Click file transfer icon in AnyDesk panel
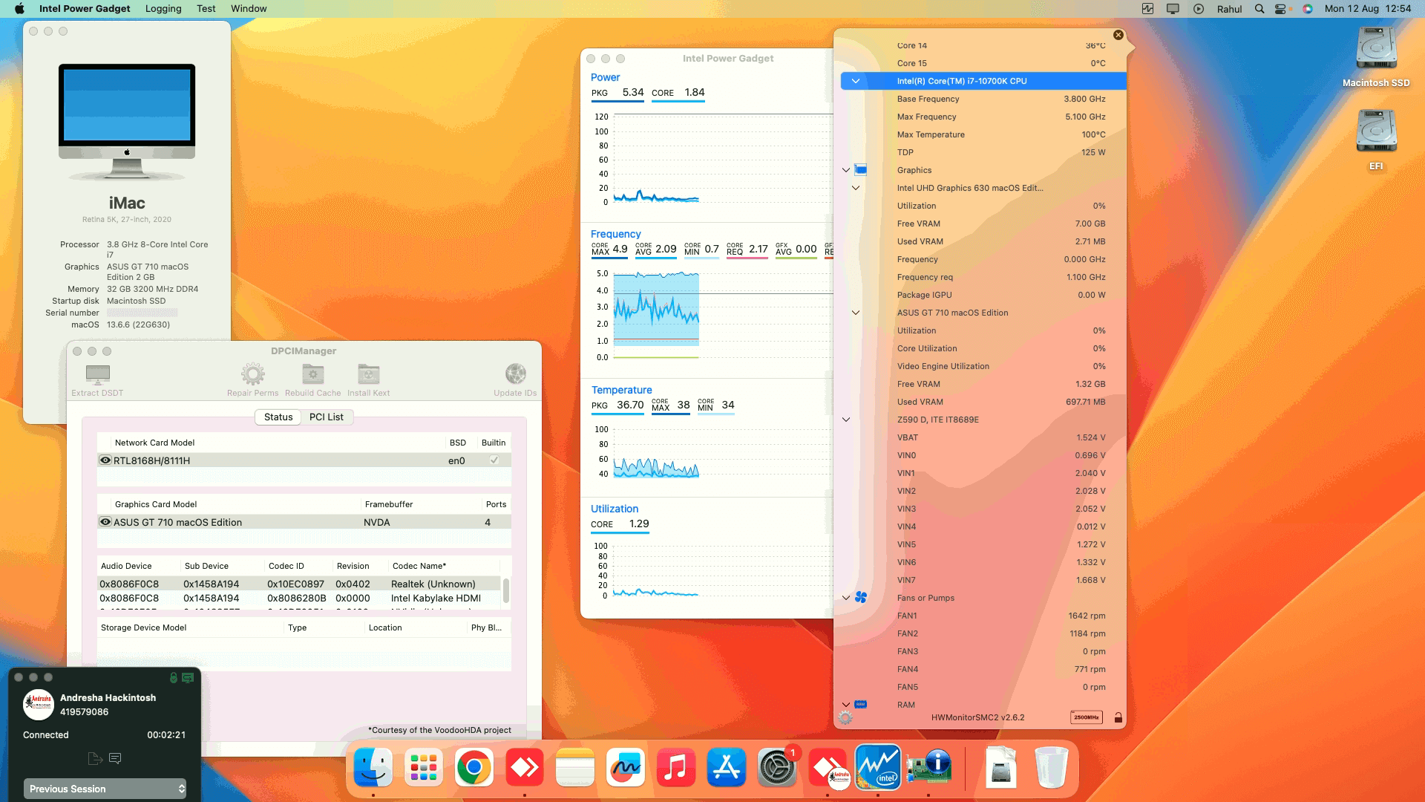Viewport: 1425px width, 802px height. 95,758
